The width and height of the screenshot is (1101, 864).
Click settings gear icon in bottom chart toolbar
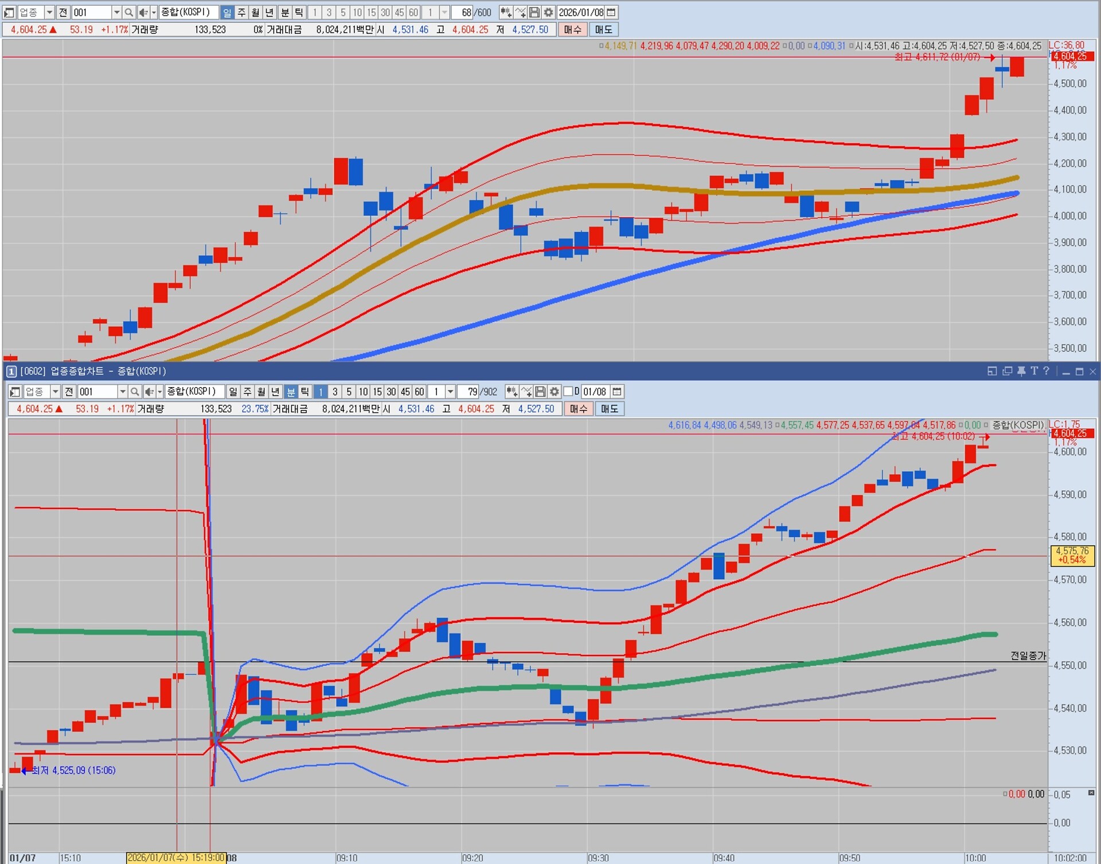[x=554, y=392]
